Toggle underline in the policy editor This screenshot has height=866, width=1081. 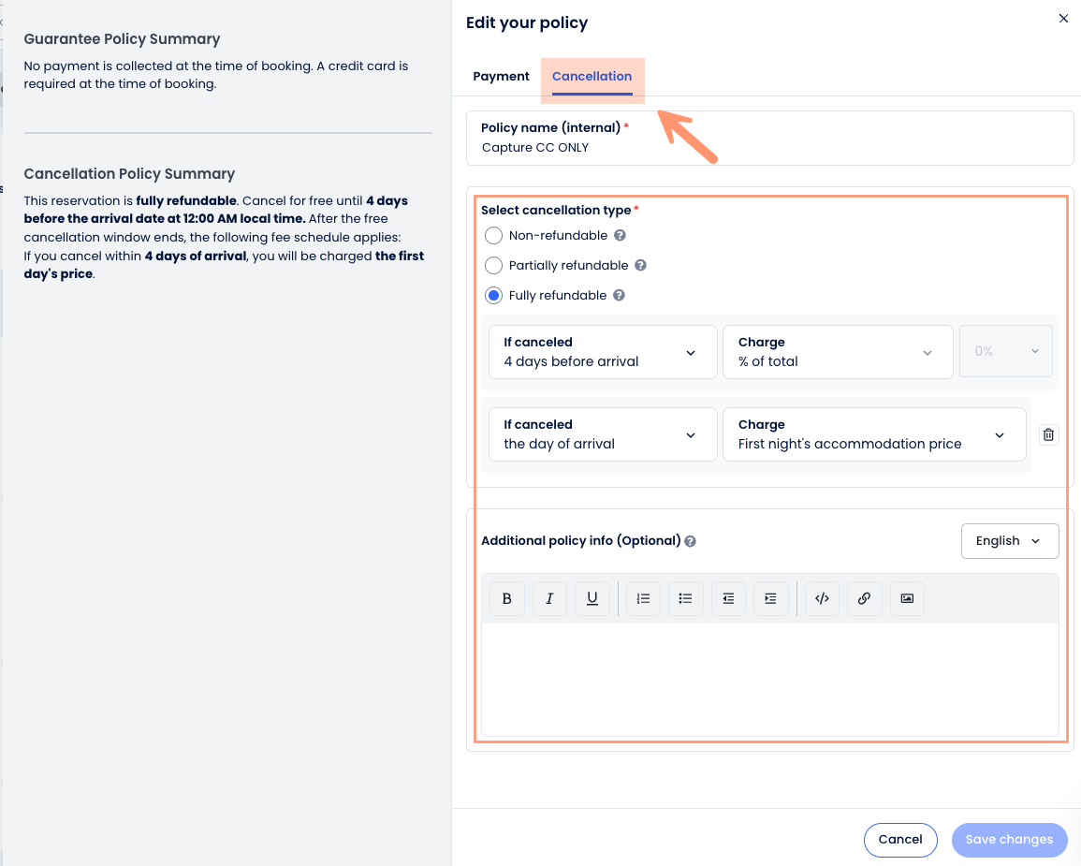click(x=592, y=598)
